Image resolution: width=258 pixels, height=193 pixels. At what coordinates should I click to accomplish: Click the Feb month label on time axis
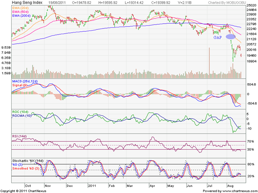pos(112,186)
